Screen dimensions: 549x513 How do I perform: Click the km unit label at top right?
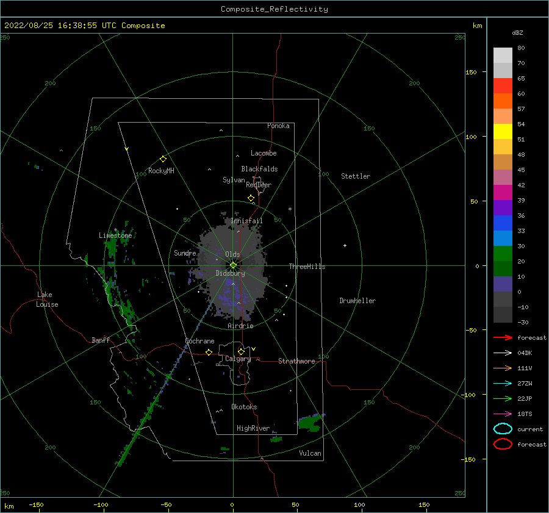click(x=477, y=26)
